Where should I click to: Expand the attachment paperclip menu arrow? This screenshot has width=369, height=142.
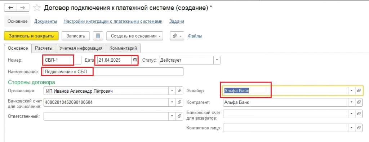pos(181,36)
